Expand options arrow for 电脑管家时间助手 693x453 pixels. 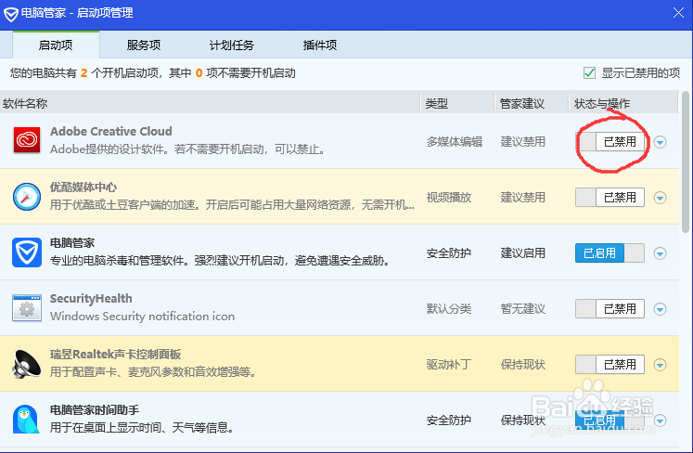pos(661,421)
